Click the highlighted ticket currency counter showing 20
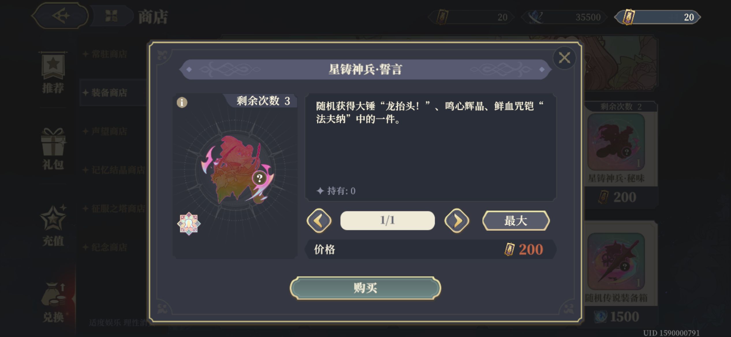This screenshot has height=337, width=731. tap(657, 17)
